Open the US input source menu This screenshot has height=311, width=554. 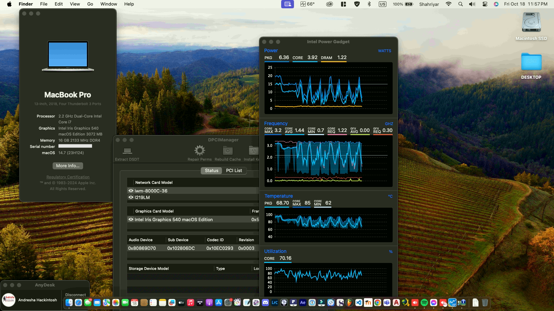[x=382, y=4]
